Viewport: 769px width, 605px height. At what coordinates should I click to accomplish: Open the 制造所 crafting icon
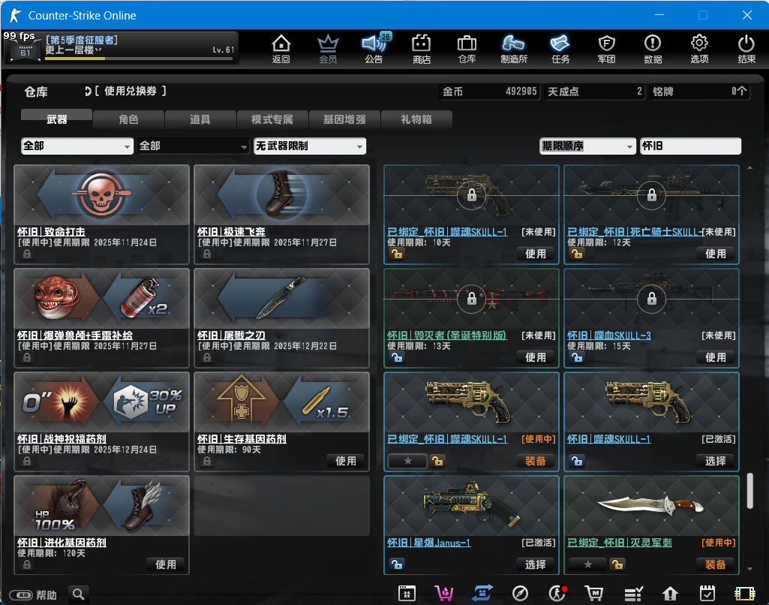point(513,49)
